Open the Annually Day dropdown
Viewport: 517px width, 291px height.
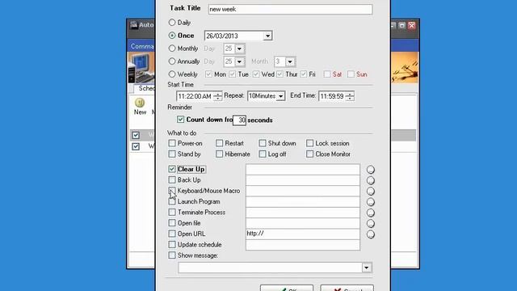239,61
